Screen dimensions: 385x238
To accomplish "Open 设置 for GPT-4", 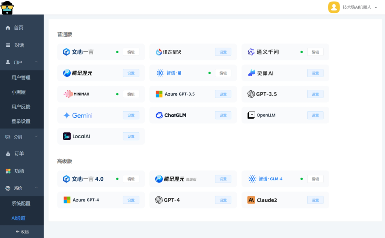I will pos(223,200).
